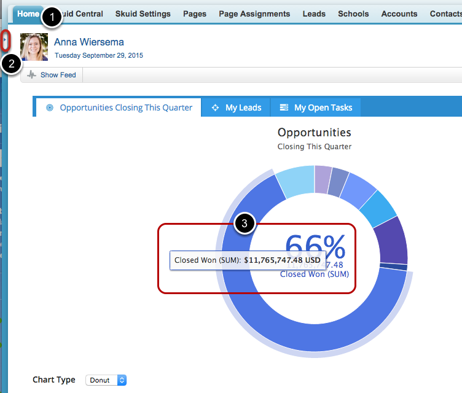Switch to the My Open Tasks tab
Viewport: 462px width, 393px height.
tap(316, 107)
